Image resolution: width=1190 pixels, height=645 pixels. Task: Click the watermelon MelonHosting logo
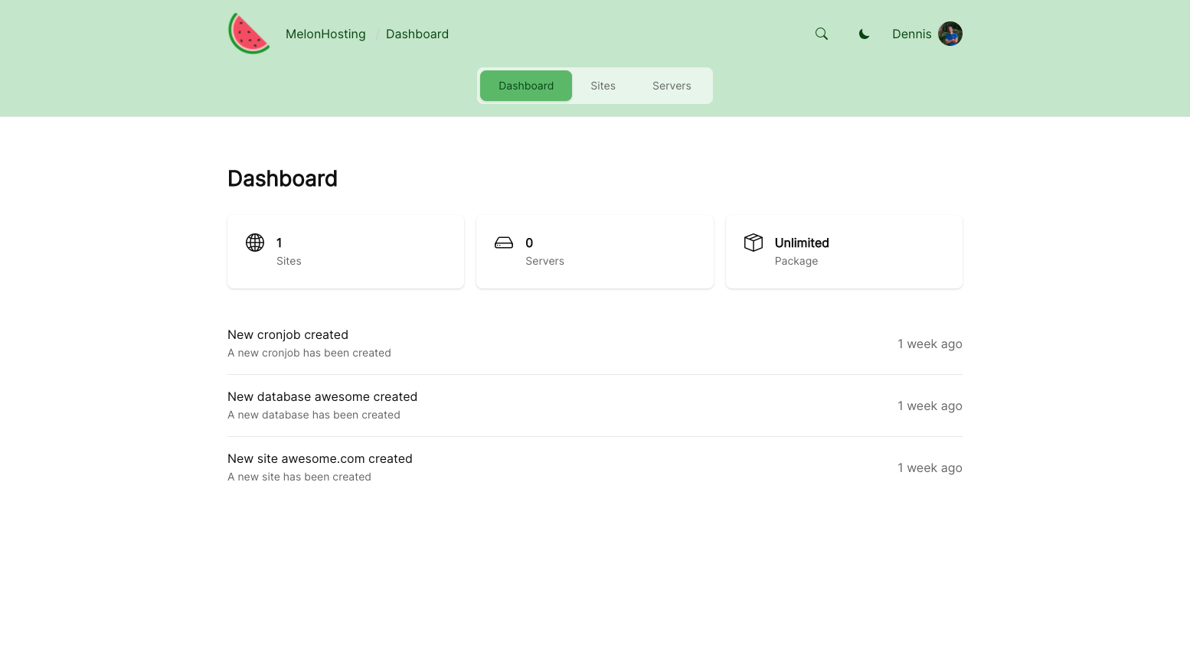pos(248,32)
